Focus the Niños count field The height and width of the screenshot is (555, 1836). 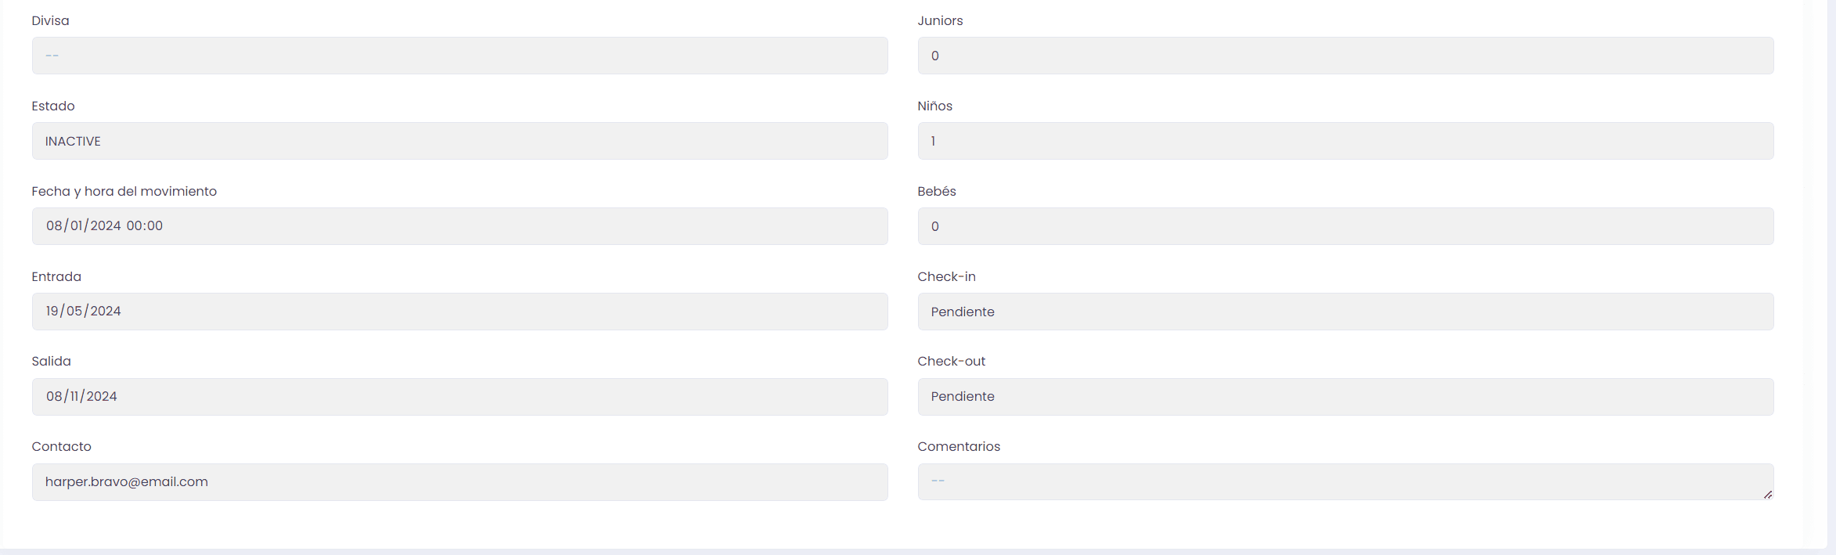[1345, 141]
